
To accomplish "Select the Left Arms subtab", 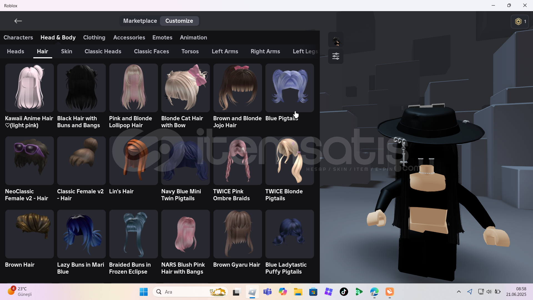I will [x=225, y=51].
